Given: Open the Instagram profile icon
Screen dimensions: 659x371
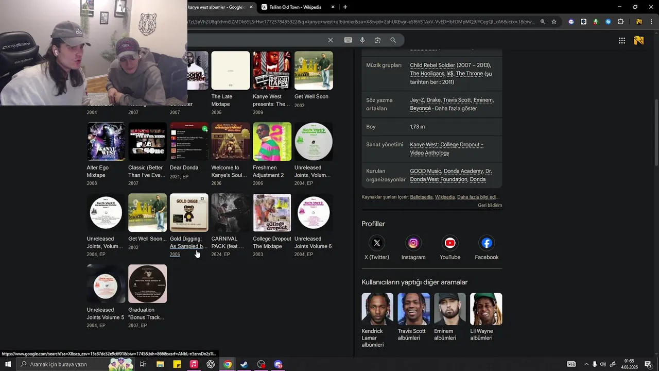Looking at the screenshot, I should [x=413, y=243].
